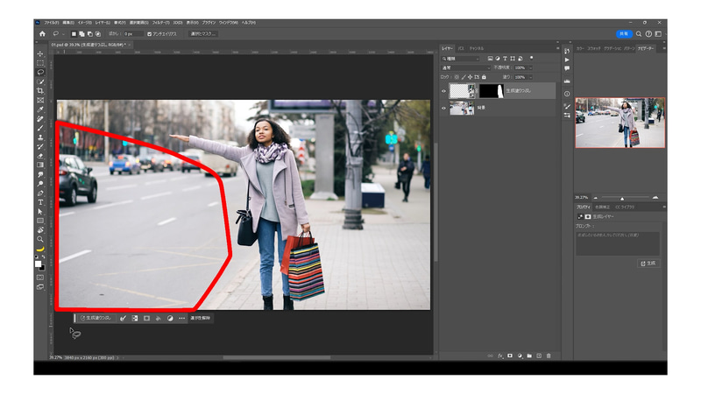The height and width of the screenshot is (394, 701).
Task: Select the Frame tool
Action: 40,100
